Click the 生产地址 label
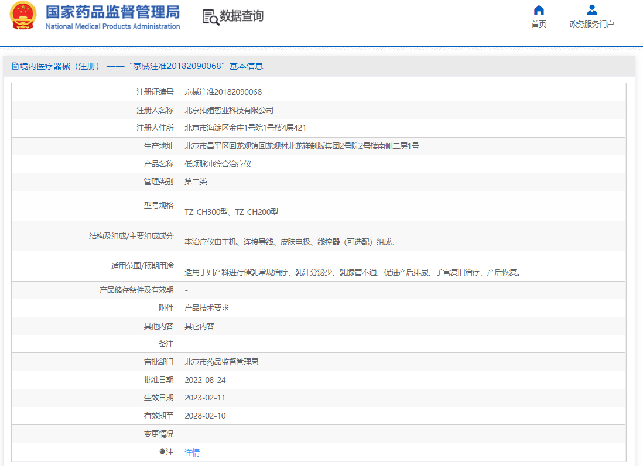Image resolution: width=643 pixels, height=466 pixels. tap(159, 146)
